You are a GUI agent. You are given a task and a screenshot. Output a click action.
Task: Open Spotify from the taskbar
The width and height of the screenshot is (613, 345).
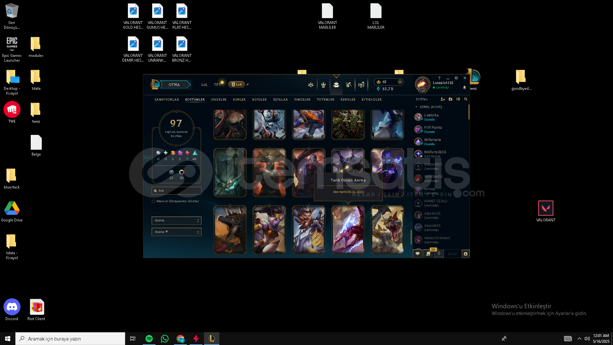149,339
